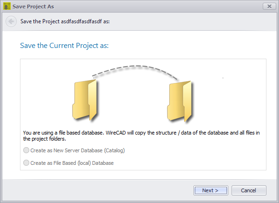Cancel the save project wizard
The image size is (279, 203).
(x=249, y=190)
